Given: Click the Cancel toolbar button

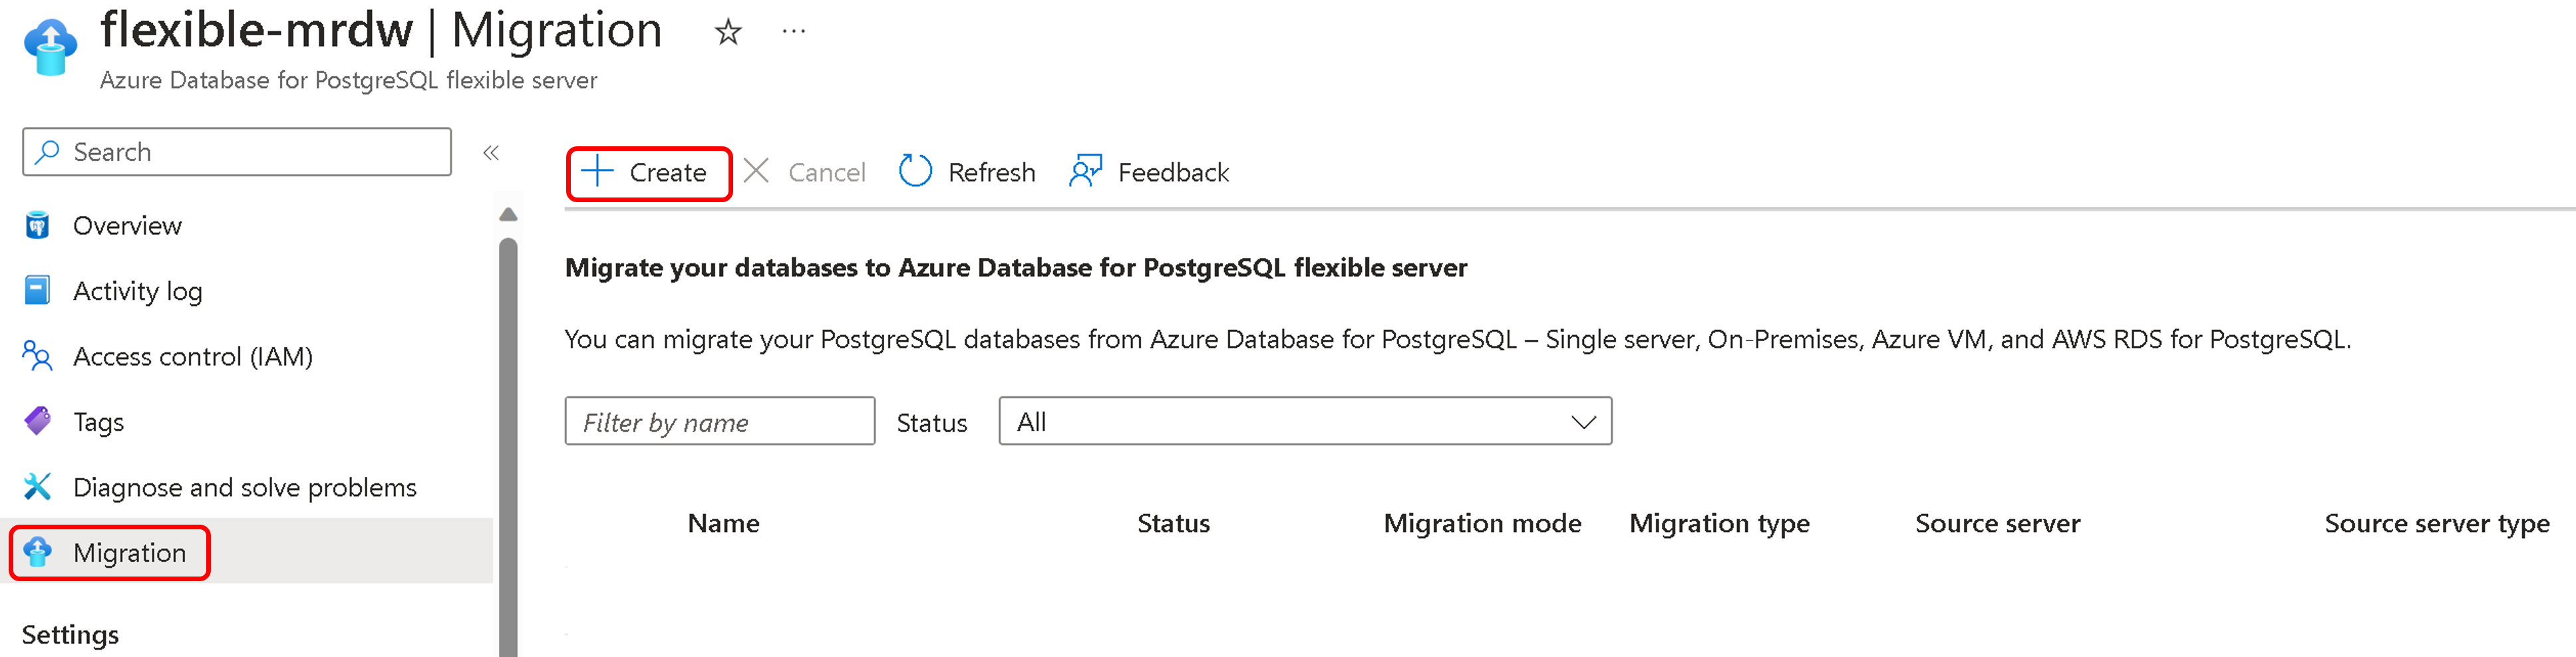Looking at the screenshot, I should (x=806, y=173).
